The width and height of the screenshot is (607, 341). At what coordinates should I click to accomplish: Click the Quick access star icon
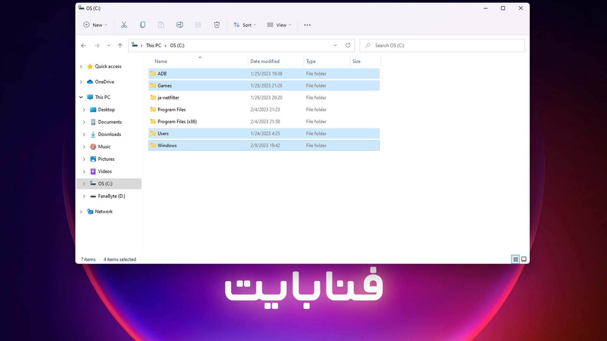click(x=90, y=66)
